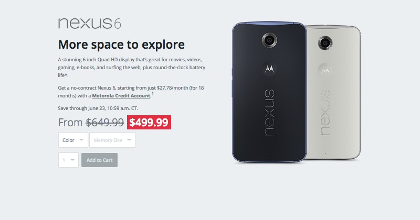Open the quantity selector dropdown
This screenshot has width=420, height=220.
(68, 160)
